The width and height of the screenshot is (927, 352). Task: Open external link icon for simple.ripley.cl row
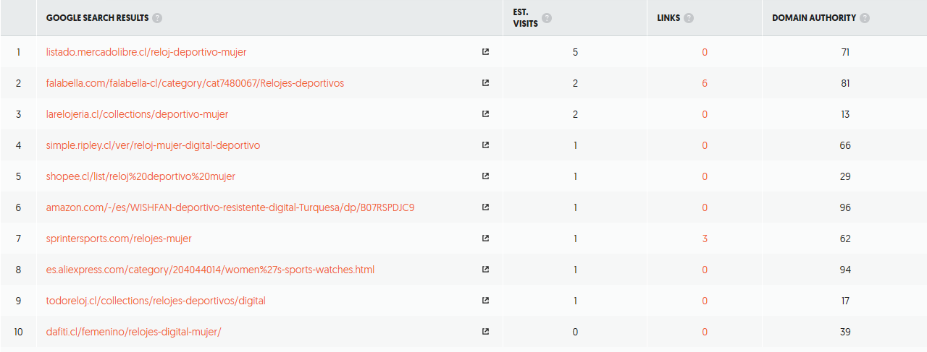pyautogui.click(x=485, y=145)
